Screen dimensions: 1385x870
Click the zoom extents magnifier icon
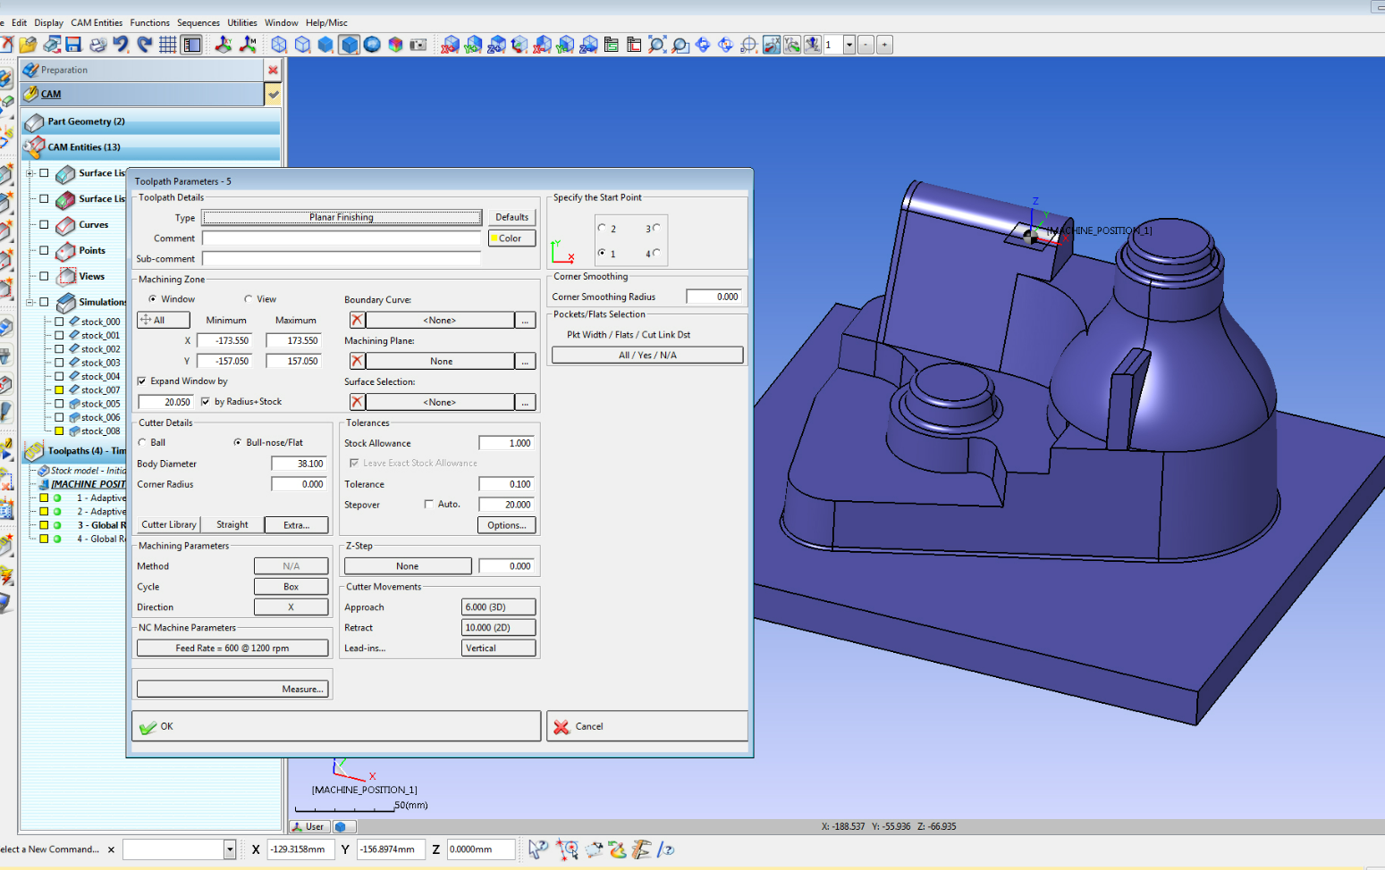click(x=657, y=45)
